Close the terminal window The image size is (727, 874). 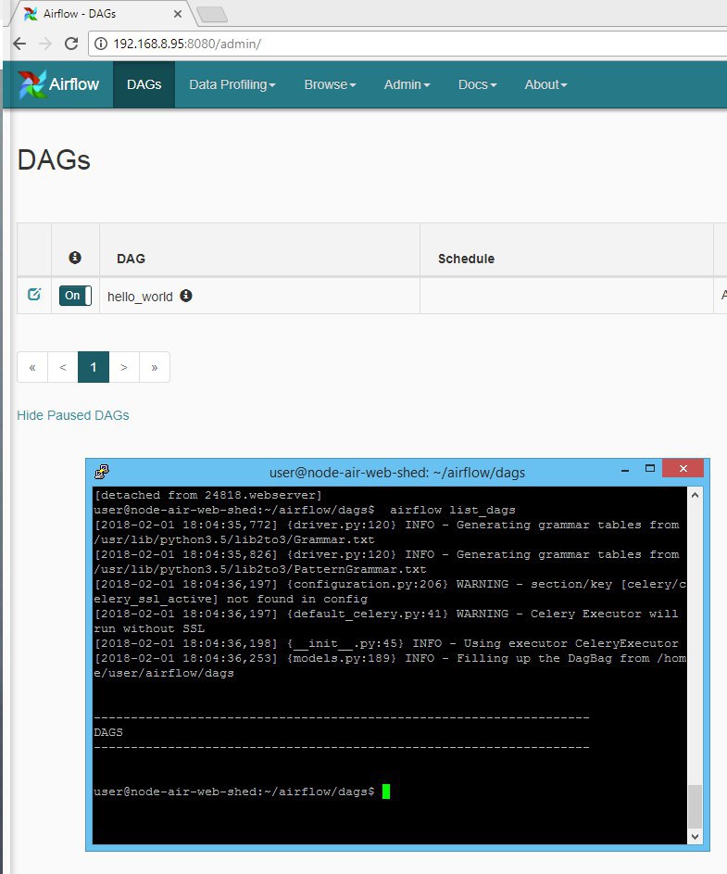click(683, 469)
